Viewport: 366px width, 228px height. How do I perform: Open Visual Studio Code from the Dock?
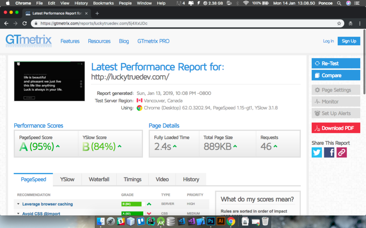point(181,221)
